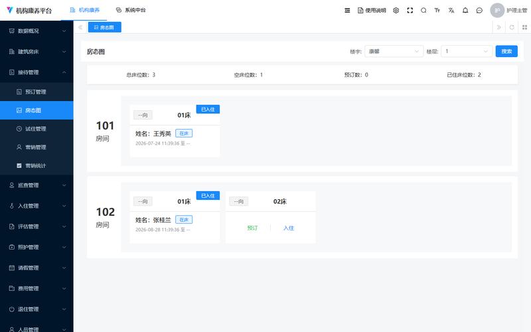Expand the 人员管理 menu
Screen dimensions: 531x332
click(37, 328)
